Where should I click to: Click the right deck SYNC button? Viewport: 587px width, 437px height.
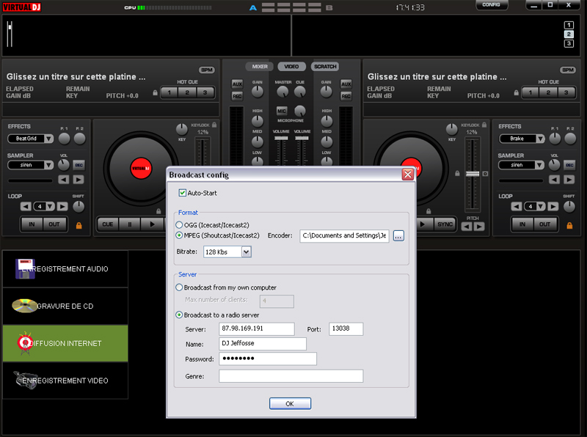click(445, 224)
